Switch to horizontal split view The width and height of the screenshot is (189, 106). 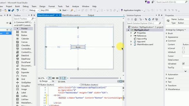click(121, 81)
